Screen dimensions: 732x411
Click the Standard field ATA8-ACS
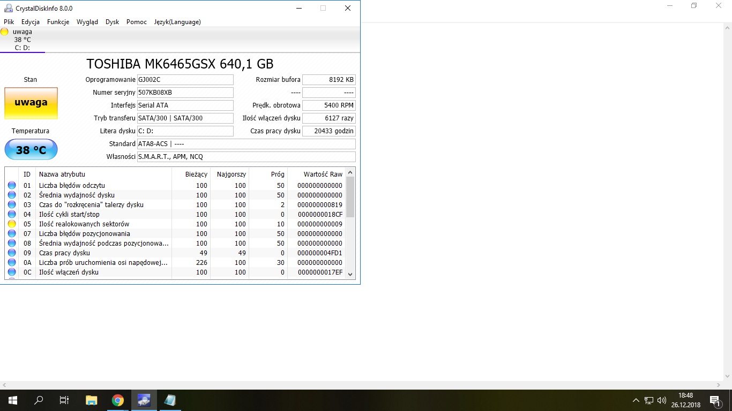tap(247, 144)
